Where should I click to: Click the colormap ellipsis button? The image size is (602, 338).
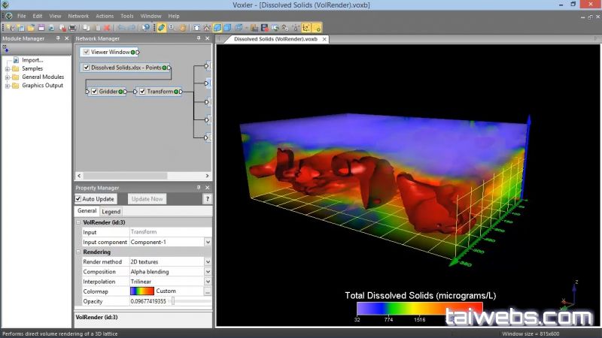coord(208,291)
